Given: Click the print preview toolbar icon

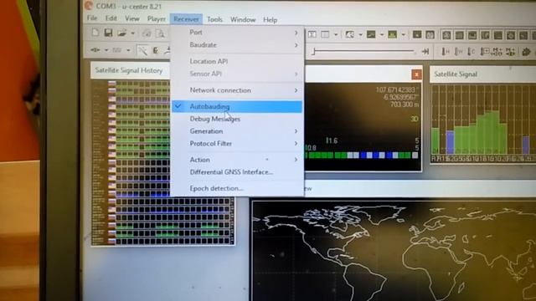Looking at the screenshot, I should pyautogui.click(x=160, y=33).
